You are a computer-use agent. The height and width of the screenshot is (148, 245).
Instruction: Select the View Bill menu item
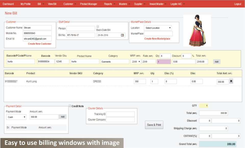click(x=52, y=4)
